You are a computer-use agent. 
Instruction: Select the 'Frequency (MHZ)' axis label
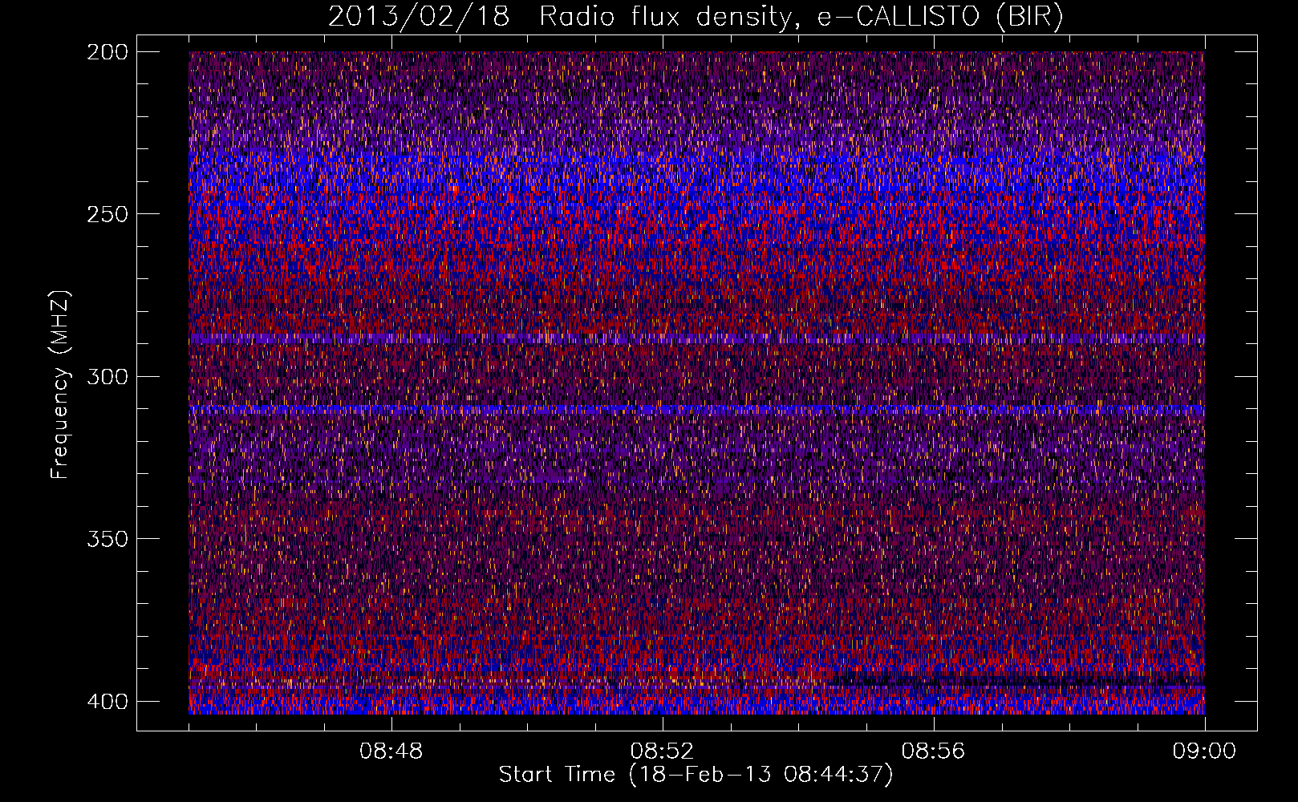(60, 385)
